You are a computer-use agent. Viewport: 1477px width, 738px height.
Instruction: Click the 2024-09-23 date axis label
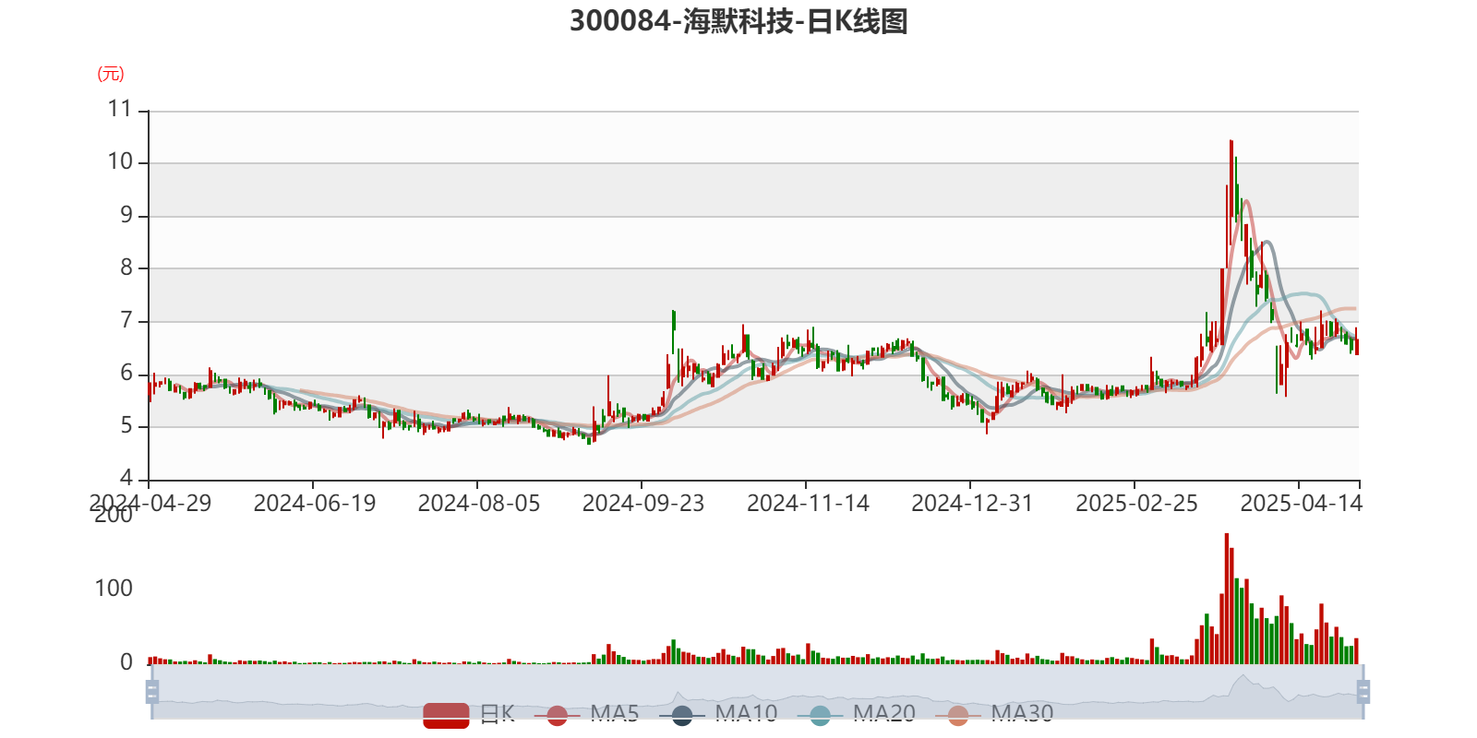pyautogui.click(x=643, y=503)
